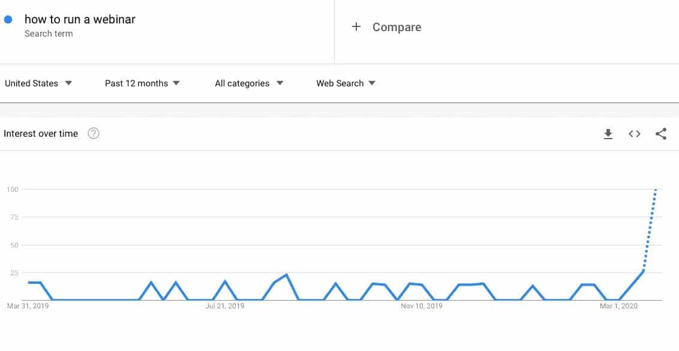Click the share chart icon
The height and width of the screenshot is (351, 679).
[x=661, y=134]
